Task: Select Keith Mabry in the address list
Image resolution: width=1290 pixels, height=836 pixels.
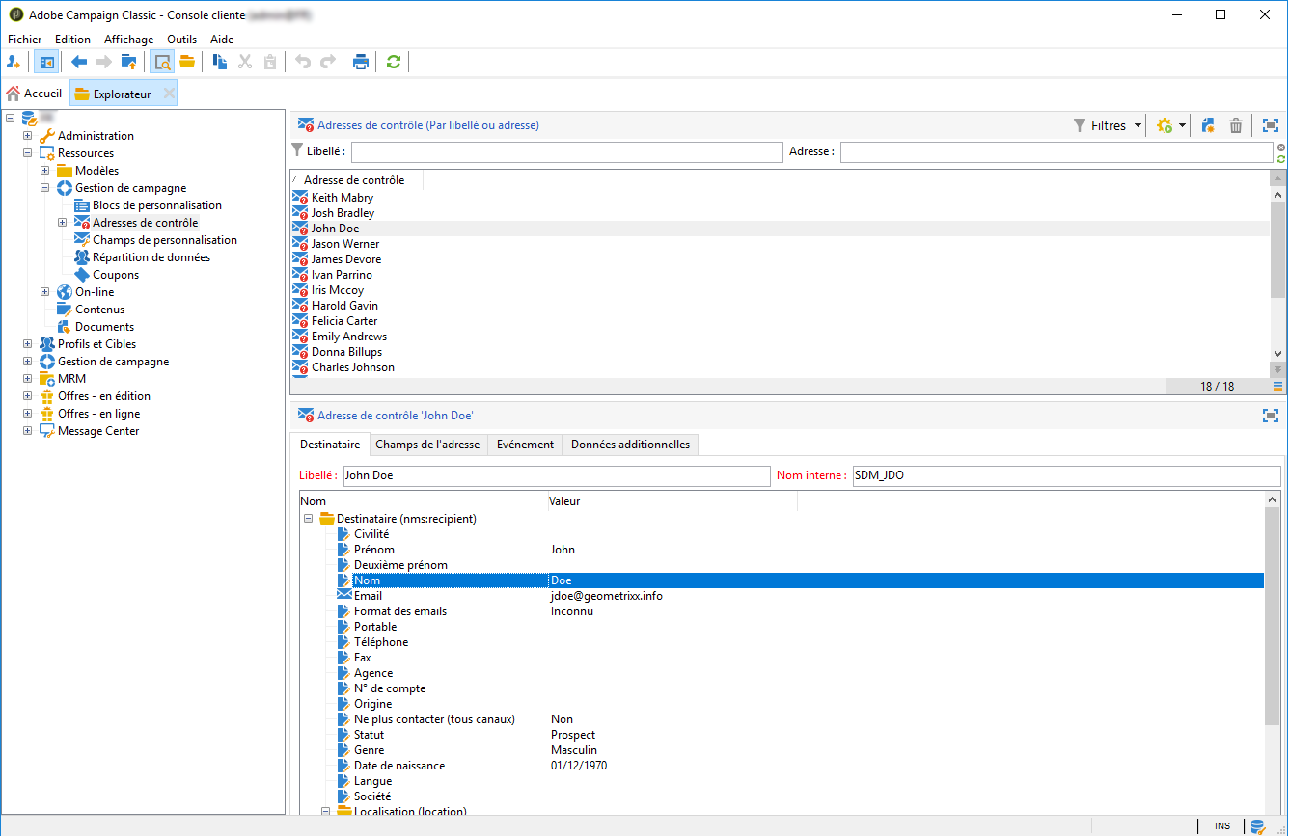Action: pyautogui.click(x=342, y=198)
